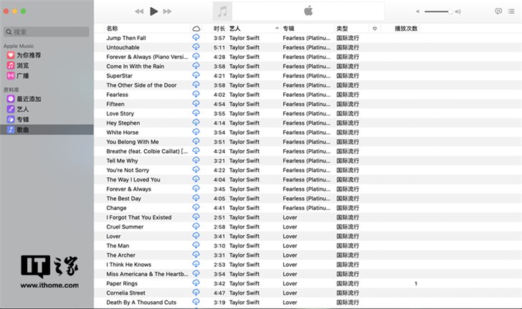522x309 pixels.
Task: Download Tell Me Why via cloud icon
Action: (x=196, y=160)
